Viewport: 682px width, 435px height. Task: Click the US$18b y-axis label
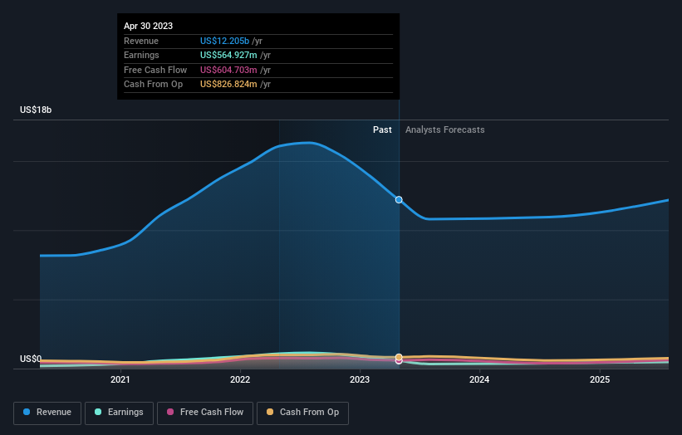pyautogui.click(x=36, y=110)
